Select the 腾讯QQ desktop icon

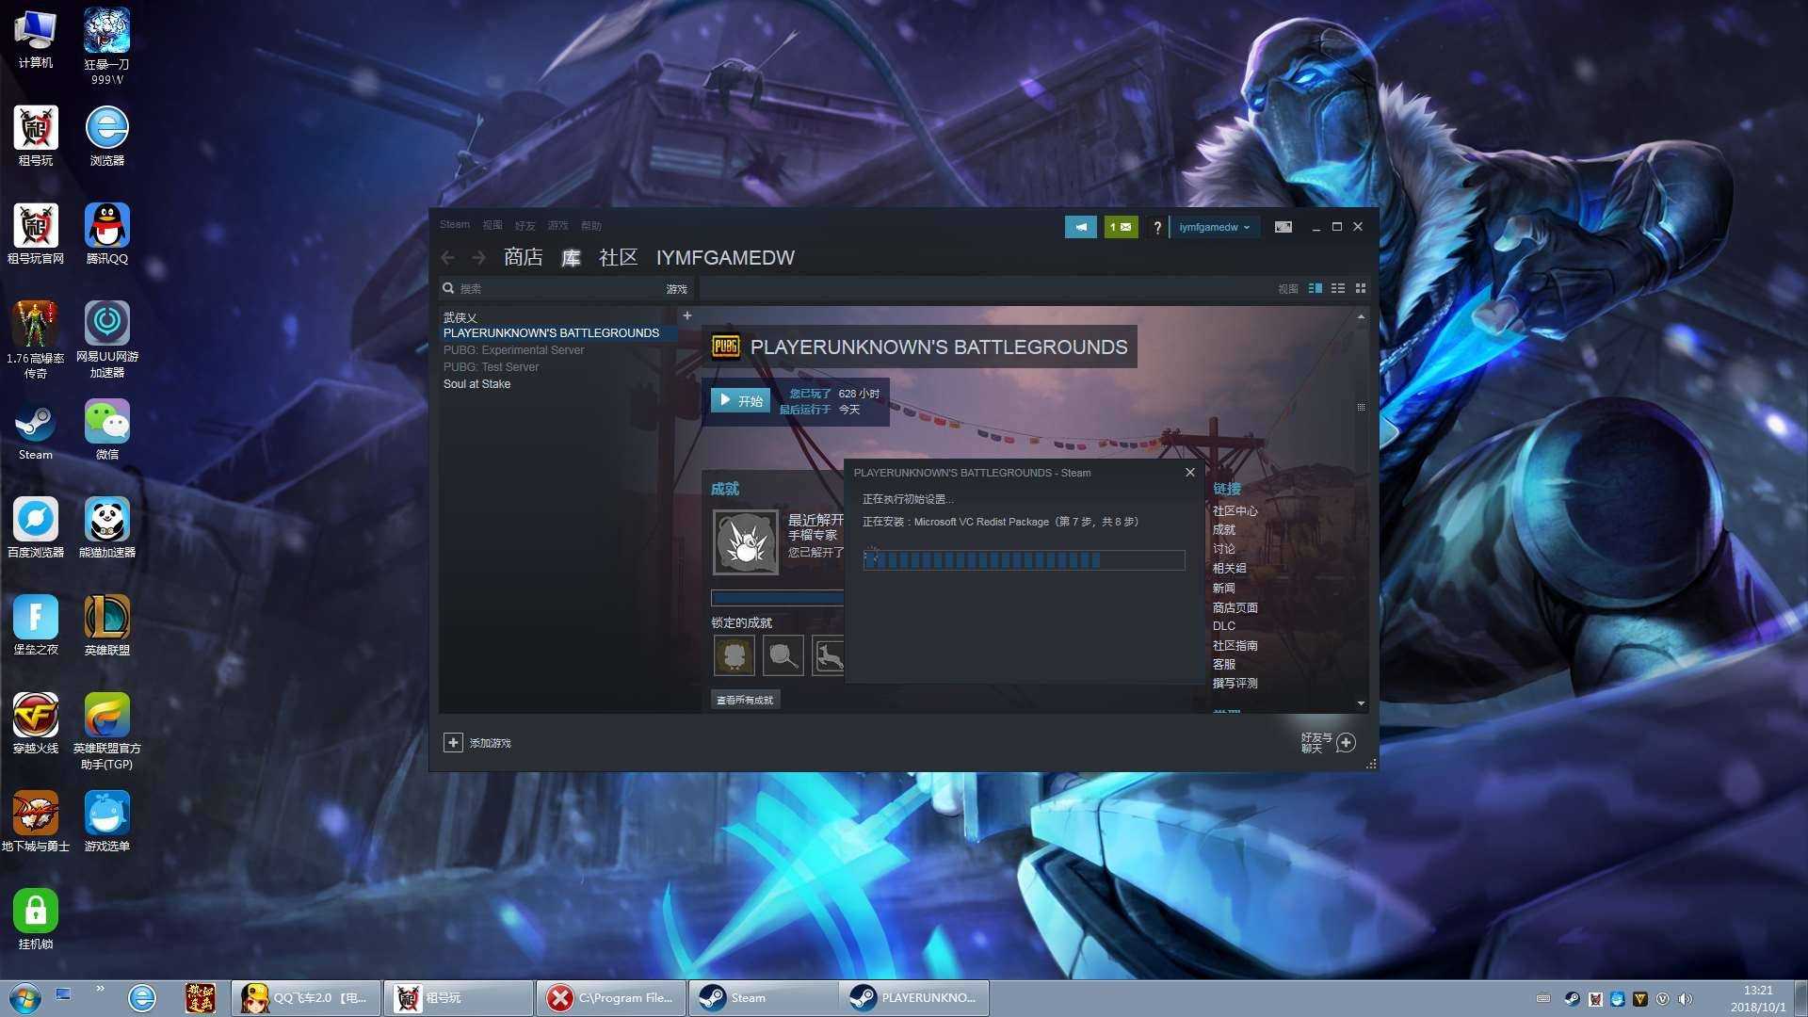(x=107, y=234)
